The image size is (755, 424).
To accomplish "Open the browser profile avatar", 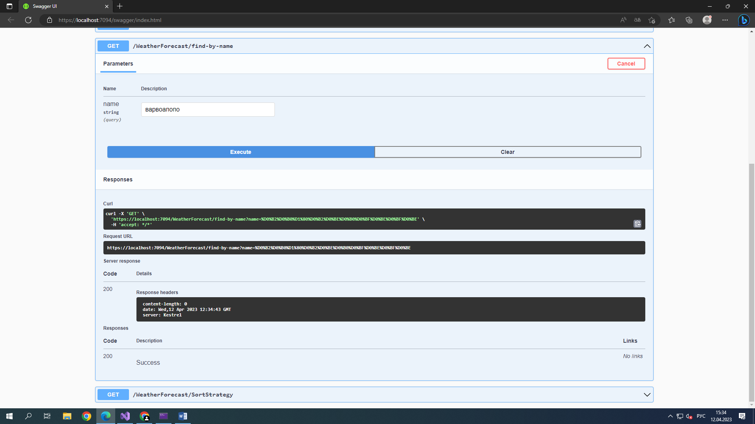I will coord(707,20).
